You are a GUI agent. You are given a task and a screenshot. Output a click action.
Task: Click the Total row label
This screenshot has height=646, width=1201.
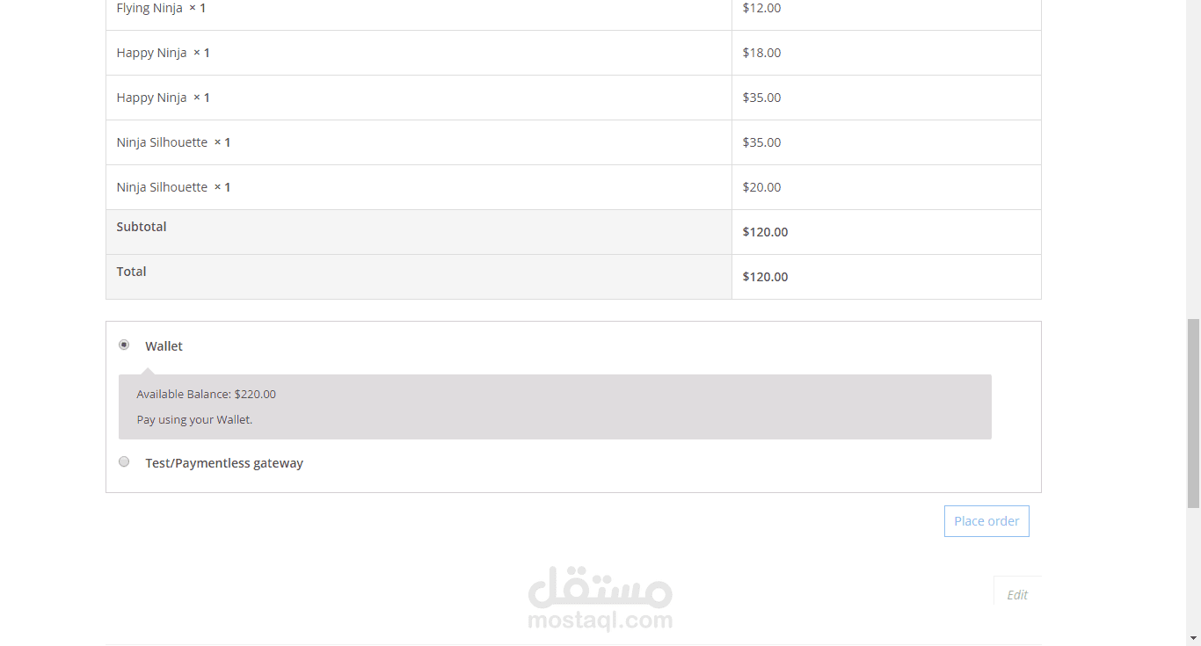131,272
